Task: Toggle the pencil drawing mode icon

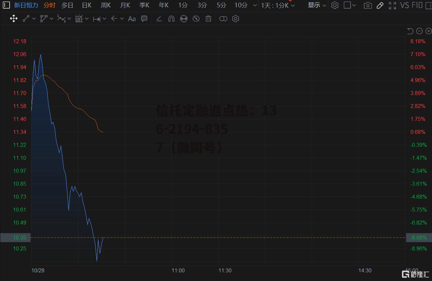Action: [x=380, y=5]
